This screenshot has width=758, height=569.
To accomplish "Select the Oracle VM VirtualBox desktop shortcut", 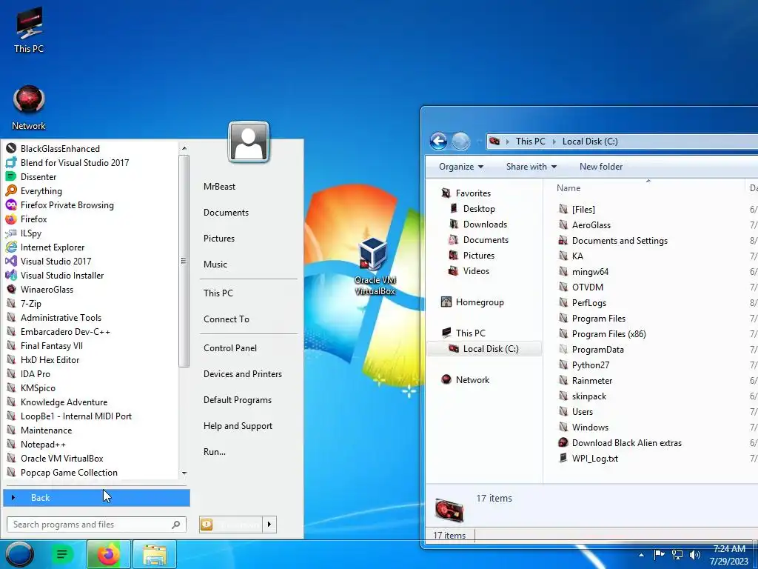I will [x=375, y=267].
